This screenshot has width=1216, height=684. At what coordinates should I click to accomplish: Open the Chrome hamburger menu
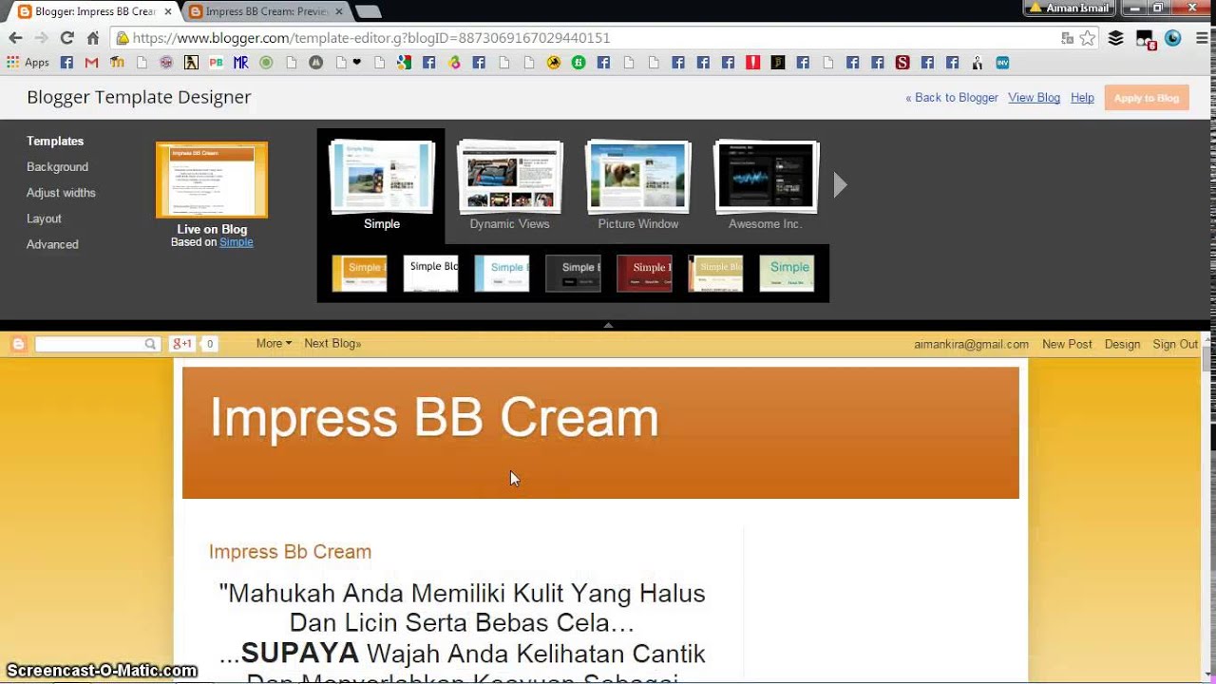click(x=1200, y=38)
